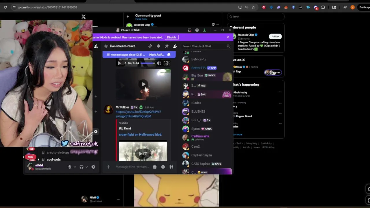Click the IRL Fiend channel name

[125, 129]
